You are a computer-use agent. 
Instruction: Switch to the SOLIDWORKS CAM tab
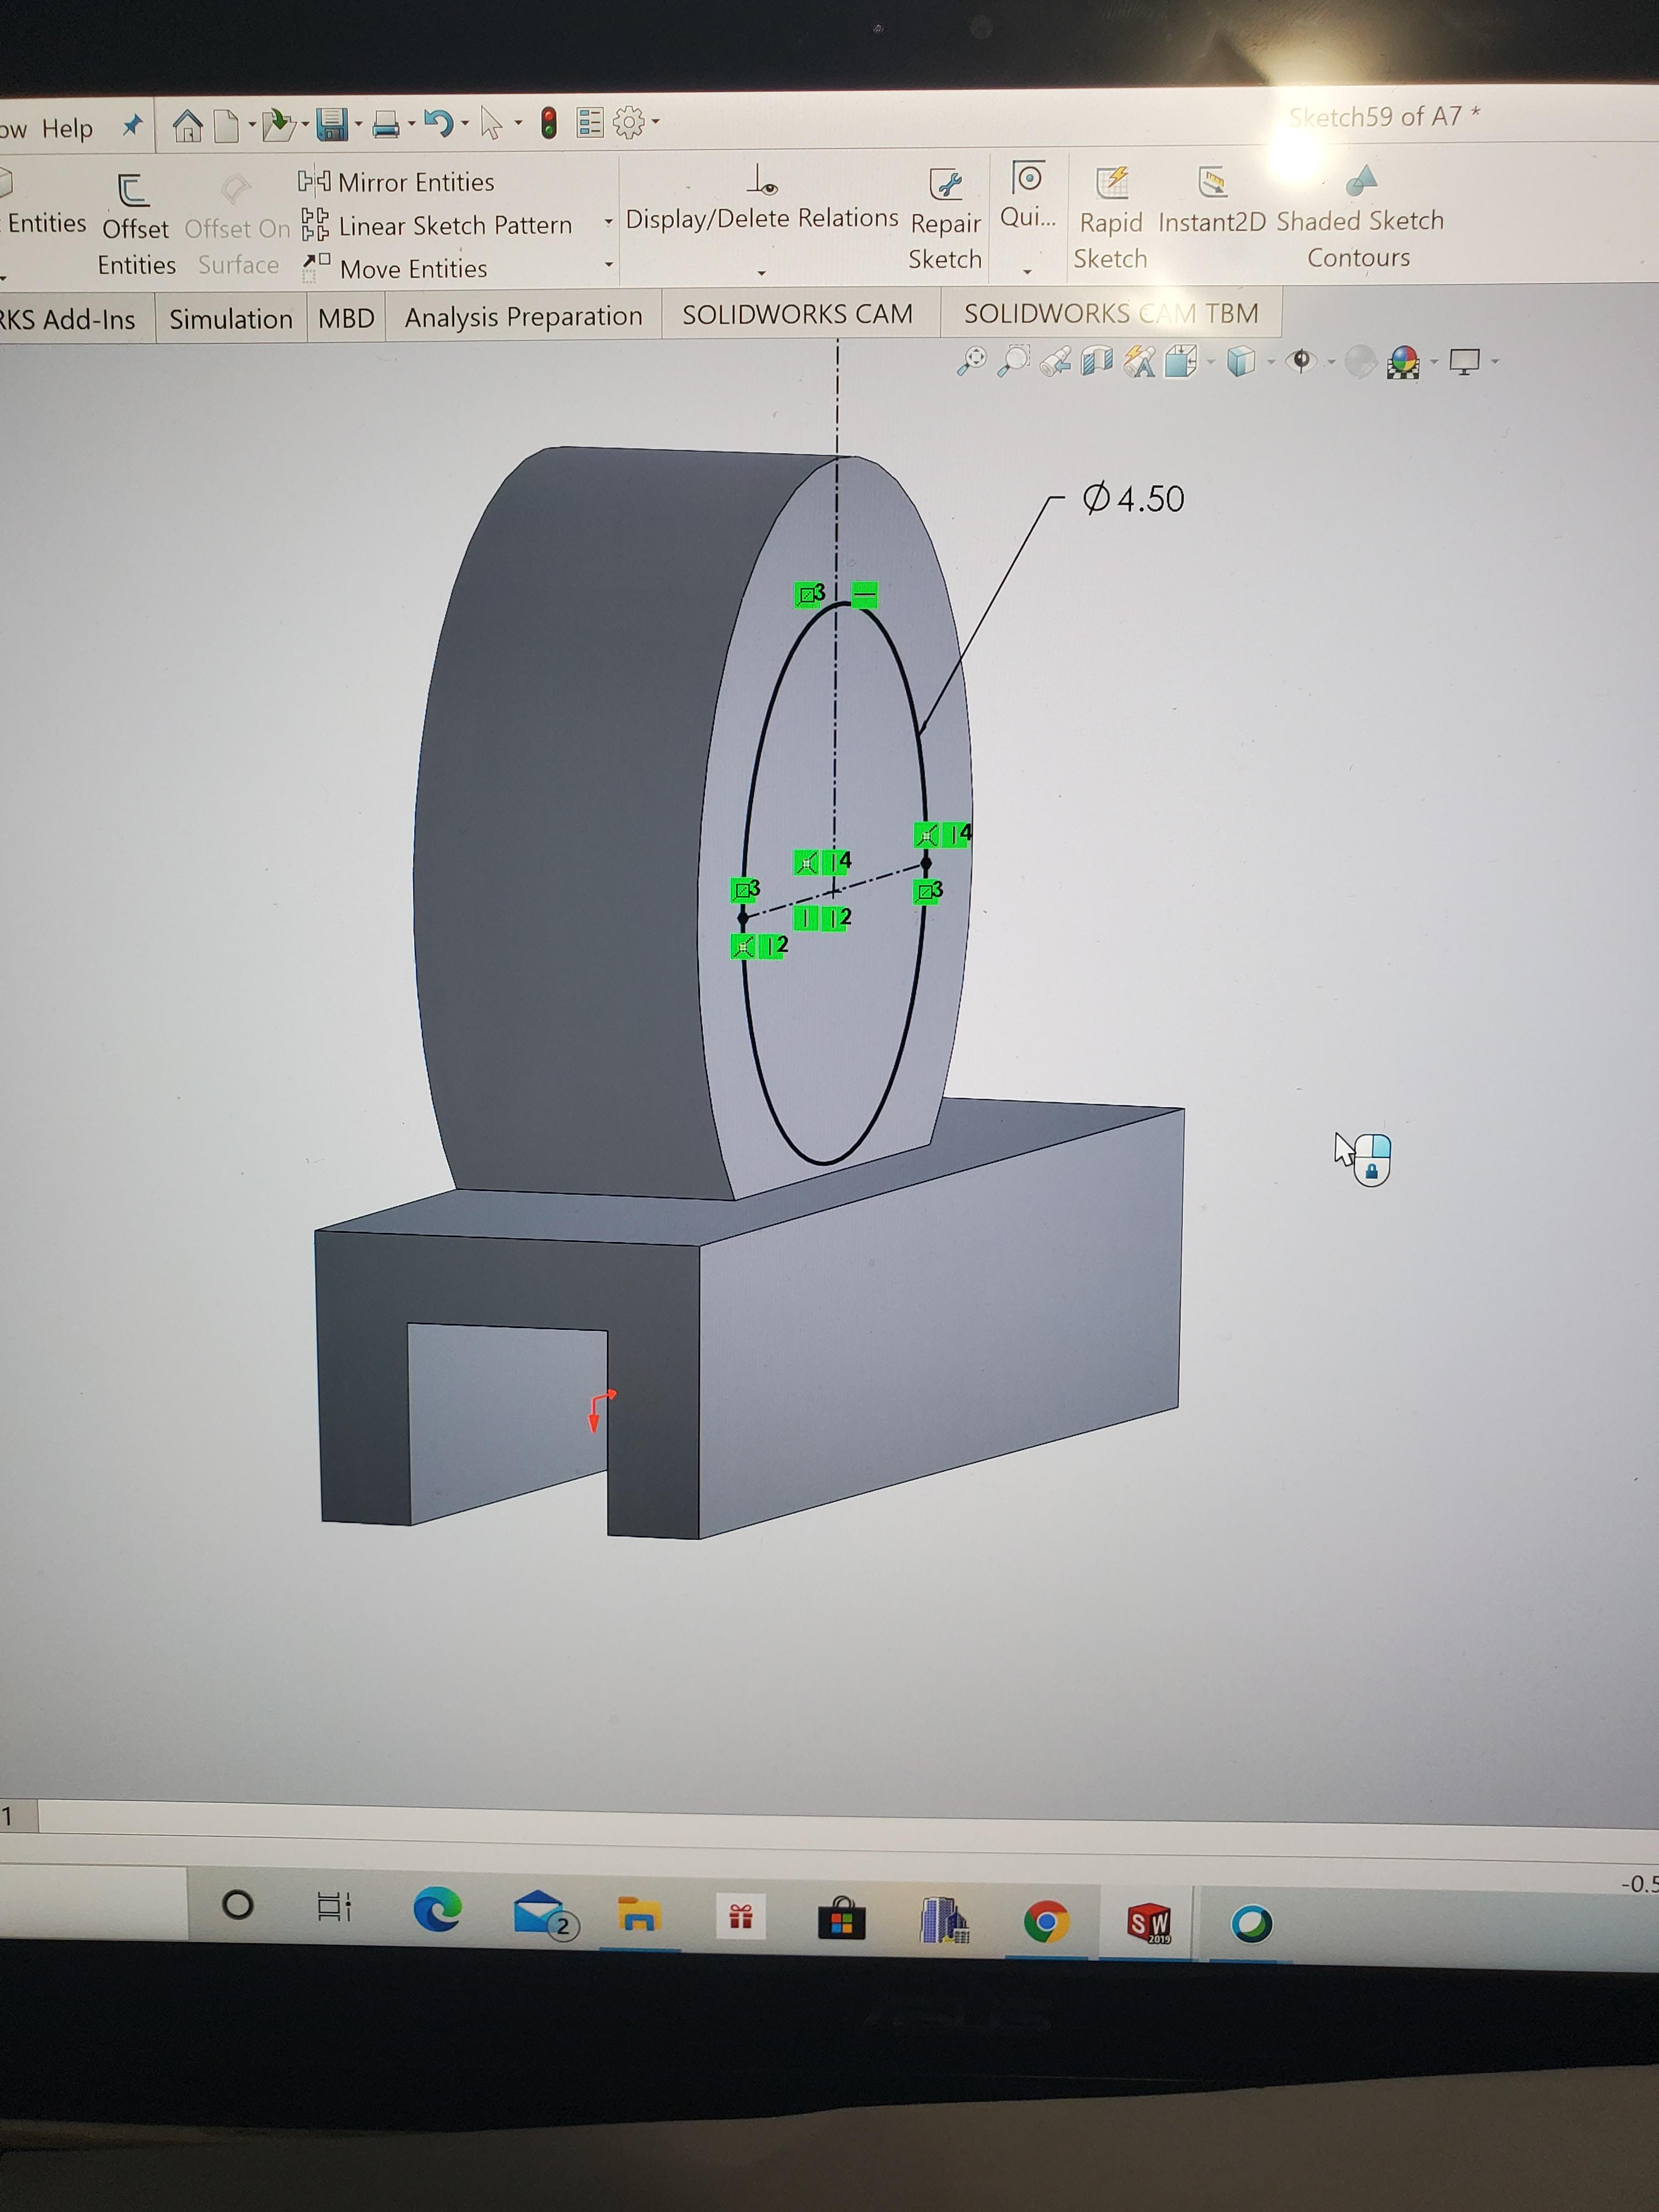(x=797, y=315)
